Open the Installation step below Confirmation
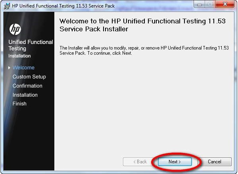Screen dimensions: 238x174 pyautogui.click(x=25, y=95)
